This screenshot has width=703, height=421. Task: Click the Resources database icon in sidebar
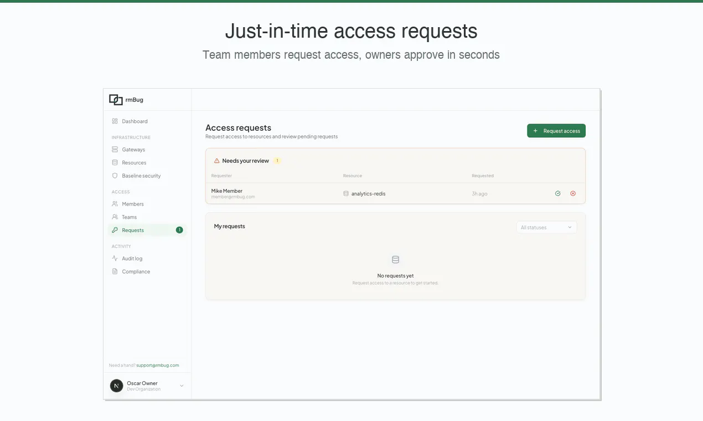click(x=115, y=162)
